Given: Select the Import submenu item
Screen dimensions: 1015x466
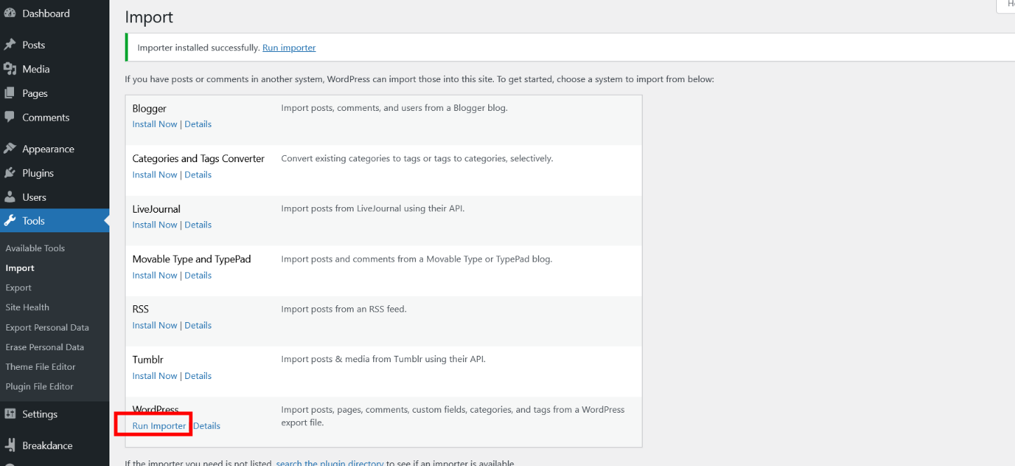Looking at the screenshot, I should [20, 268].
